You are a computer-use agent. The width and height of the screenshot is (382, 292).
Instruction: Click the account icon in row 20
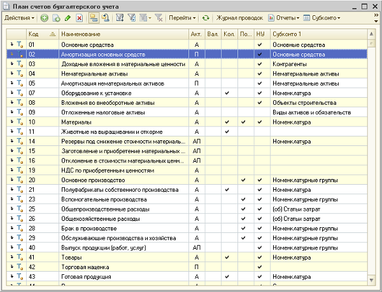[20, 180]
